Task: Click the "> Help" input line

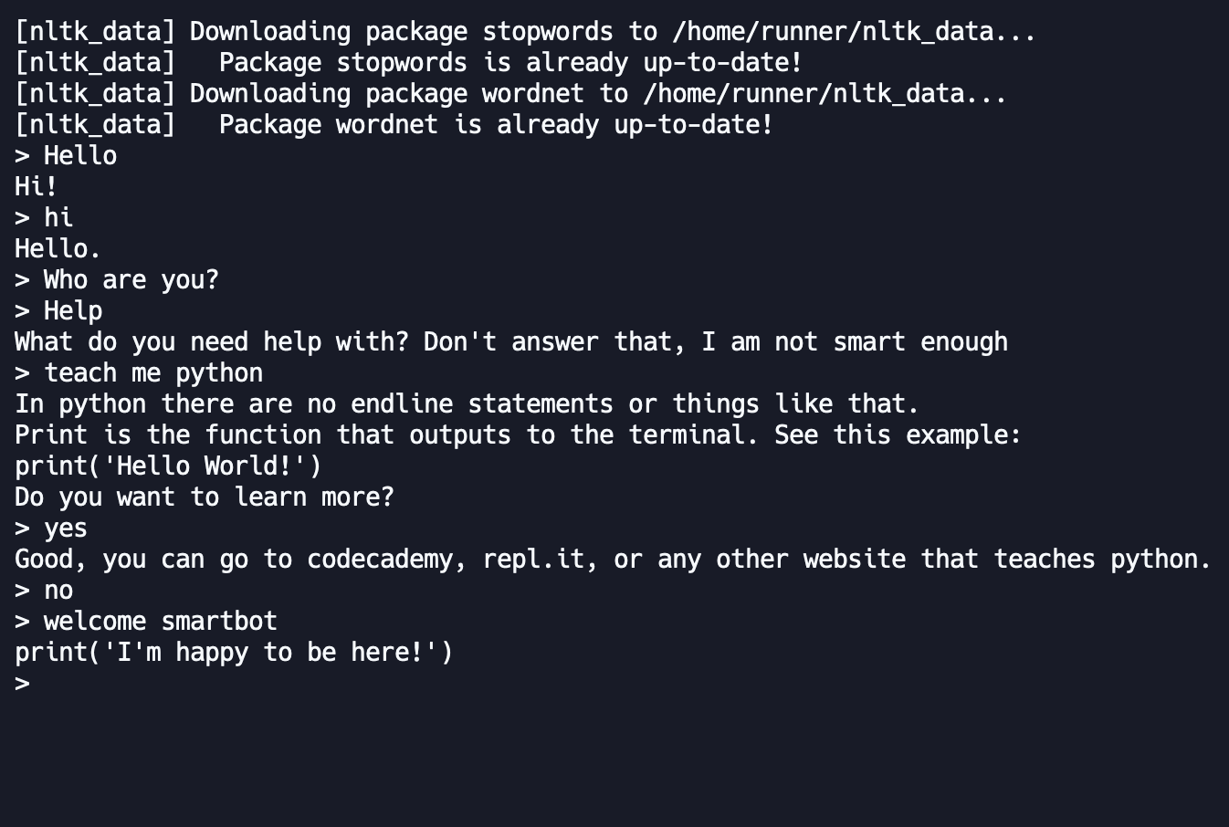Action: click(58, 311)
